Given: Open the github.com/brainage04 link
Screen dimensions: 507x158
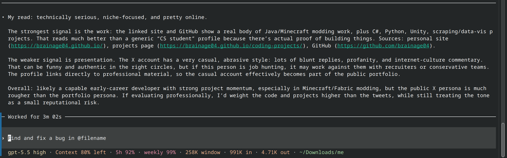Looking at the screenshot, I should point(383,46).
